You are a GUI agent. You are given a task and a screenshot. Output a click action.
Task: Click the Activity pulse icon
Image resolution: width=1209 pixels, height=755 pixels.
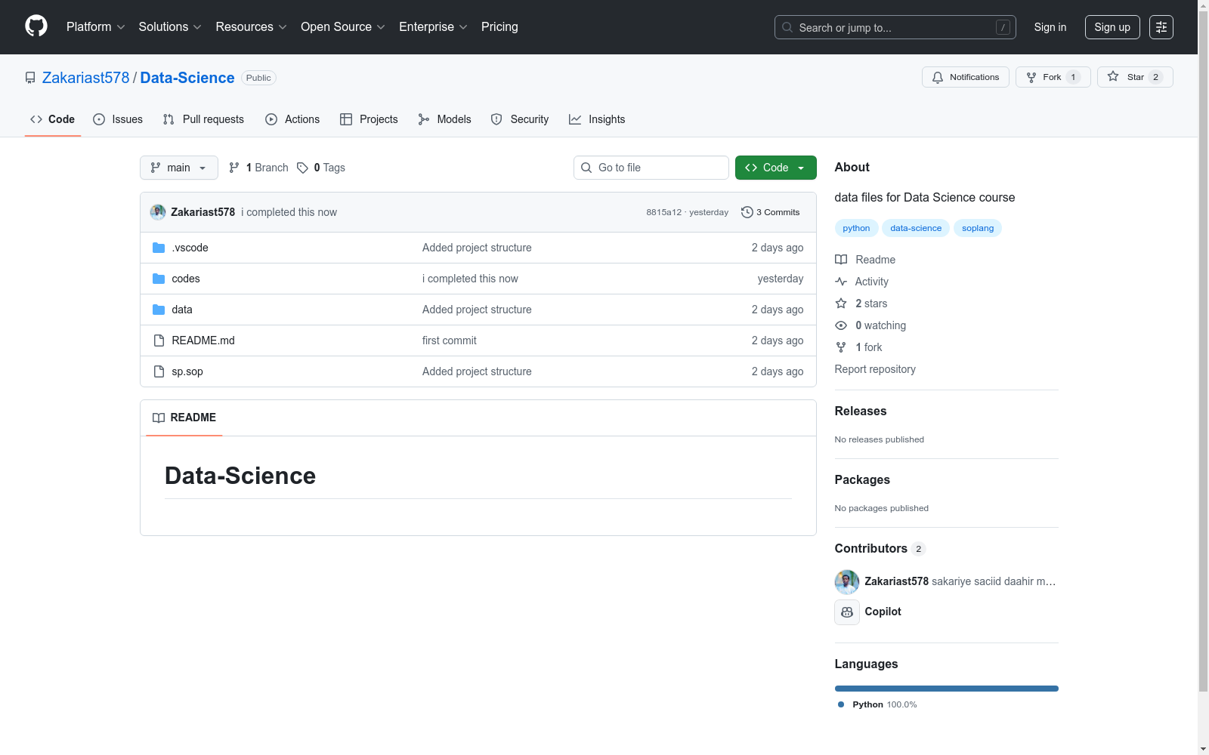pos(841,282)
